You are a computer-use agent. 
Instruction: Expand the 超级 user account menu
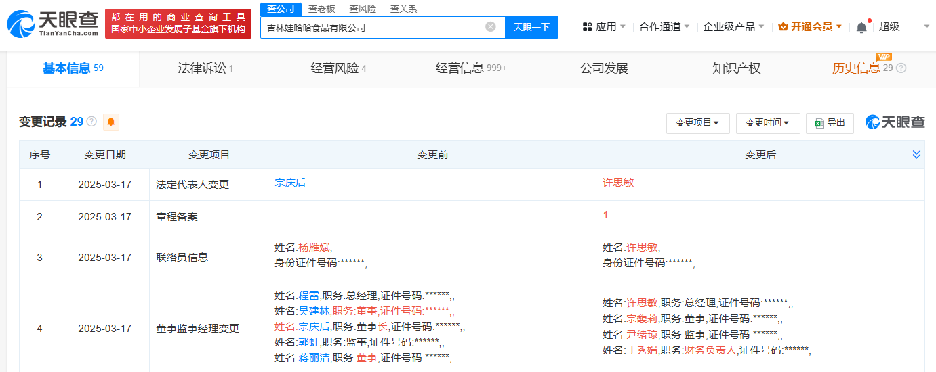click(904, 27)
